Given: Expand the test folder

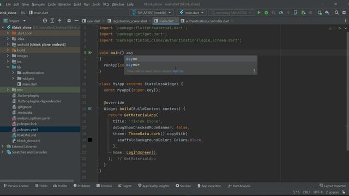Looking at the screenshot, I should 8,89.
